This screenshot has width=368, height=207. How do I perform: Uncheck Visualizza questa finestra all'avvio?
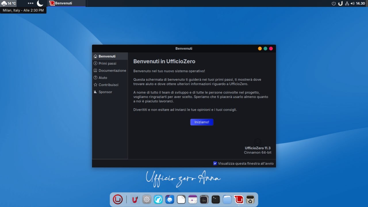(x=215, y=163)
